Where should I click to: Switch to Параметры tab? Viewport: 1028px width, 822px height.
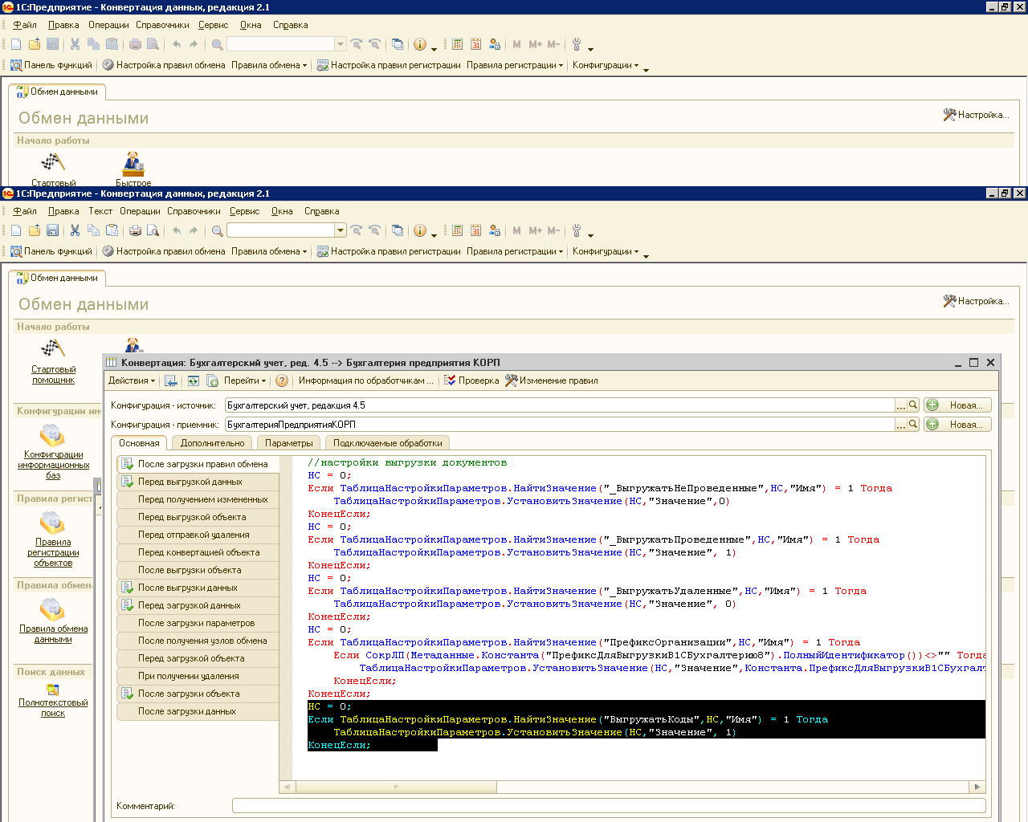(289, 443)
